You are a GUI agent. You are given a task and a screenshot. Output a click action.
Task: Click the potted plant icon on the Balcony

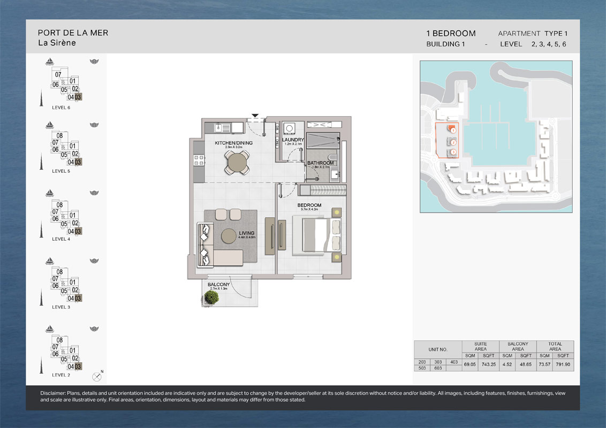(x=211, y=297)
